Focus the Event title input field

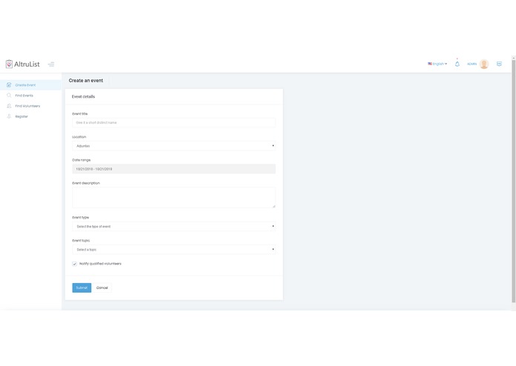174,123
